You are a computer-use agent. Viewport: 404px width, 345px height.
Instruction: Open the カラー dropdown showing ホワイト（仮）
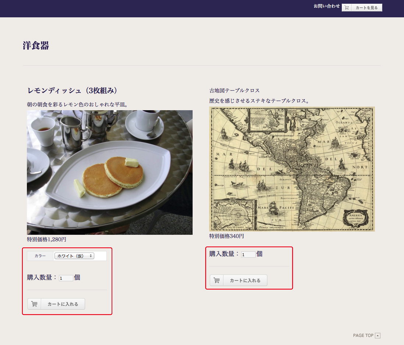click(74, 256)
